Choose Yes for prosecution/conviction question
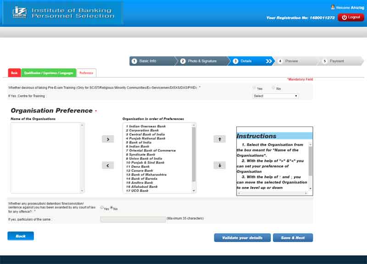The width and height of the screenshot is (367, 264). (x=102, y=208)
